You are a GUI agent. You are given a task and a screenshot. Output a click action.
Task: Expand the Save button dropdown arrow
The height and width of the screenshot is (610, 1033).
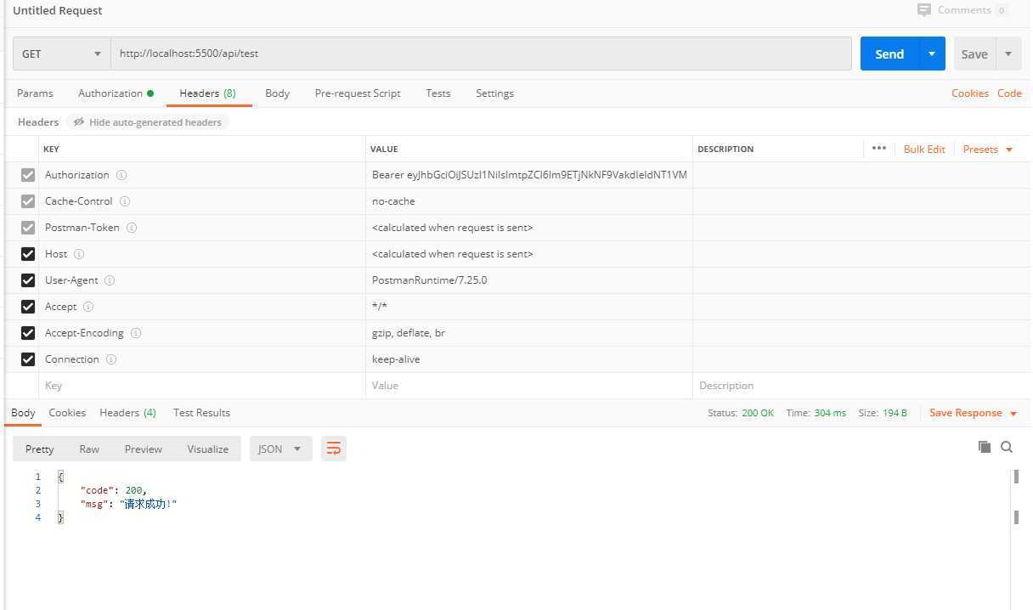[x=1008, y=54]
